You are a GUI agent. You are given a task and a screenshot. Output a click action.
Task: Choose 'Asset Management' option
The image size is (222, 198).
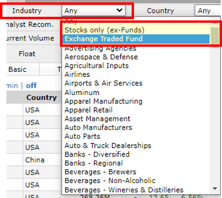point(136,119)
